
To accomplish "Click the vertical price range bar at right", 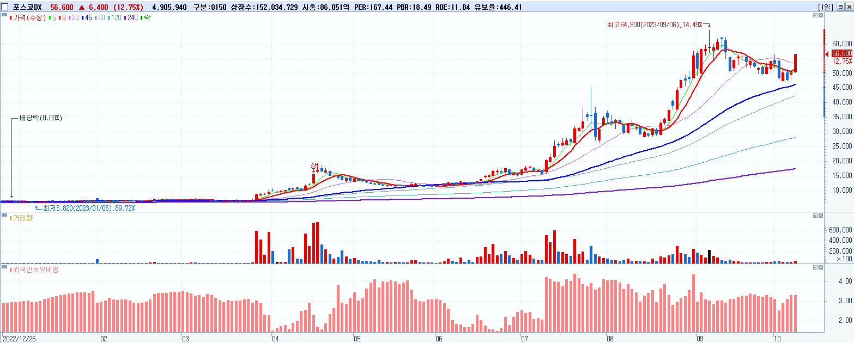I will (825, 73).
